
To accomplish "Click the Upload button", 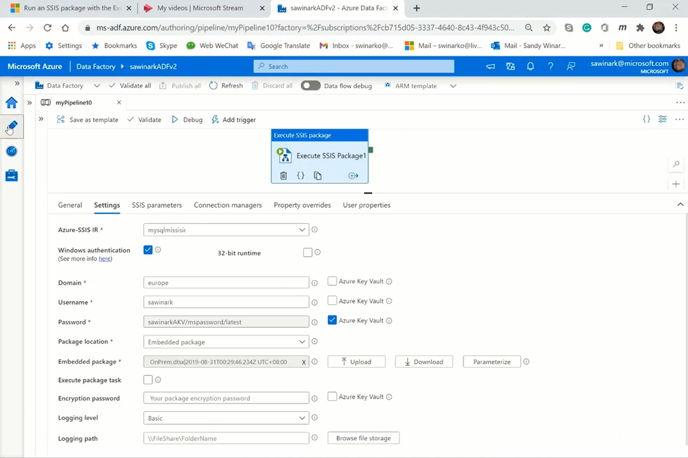I will tap(356, 362).
